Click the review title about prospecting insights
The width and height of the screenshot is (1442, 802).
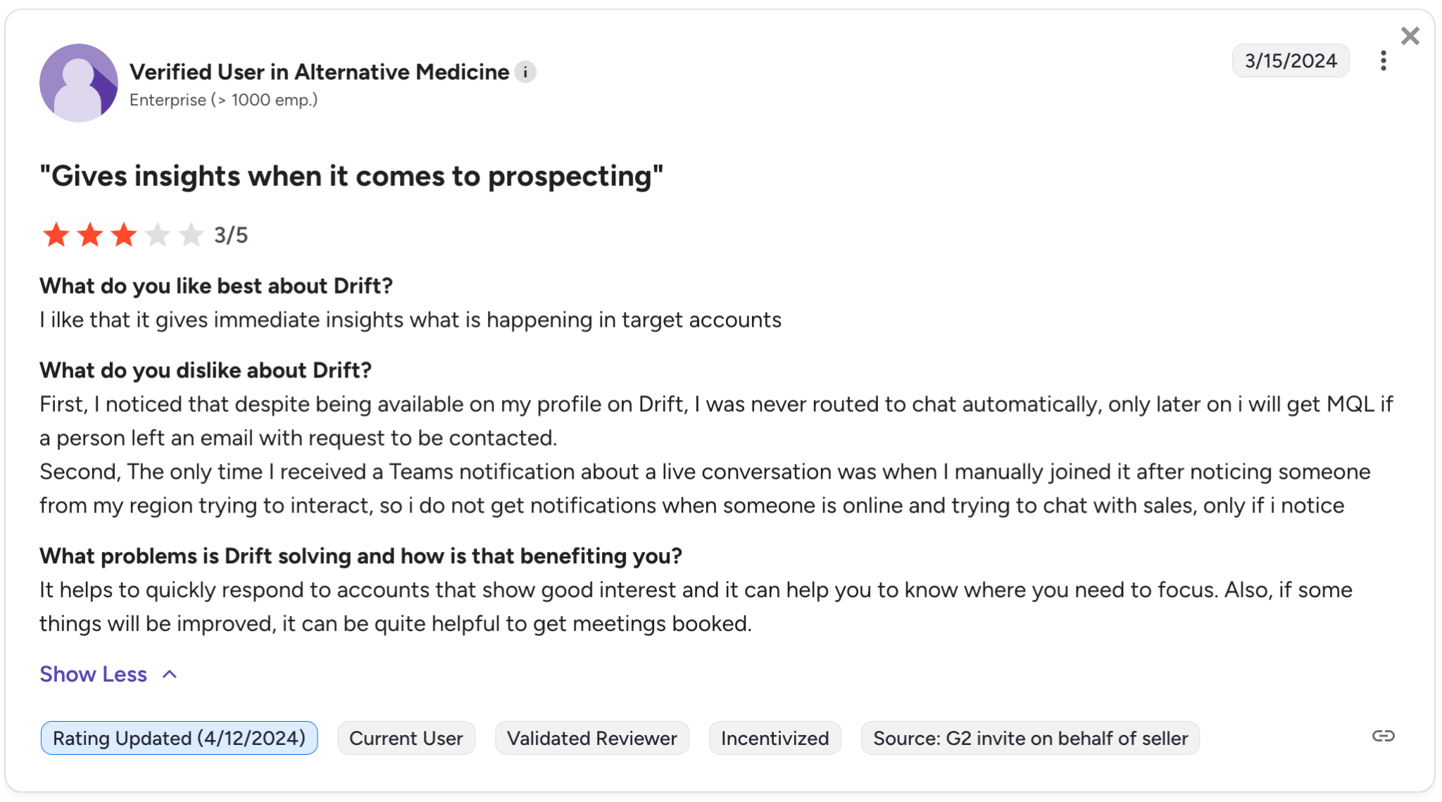point(351,176)
